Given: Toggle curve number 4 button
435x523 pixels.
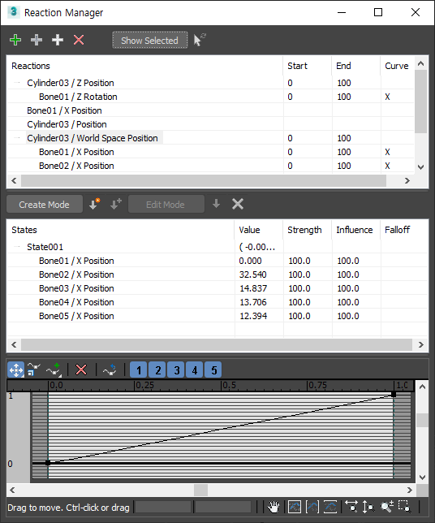Looking at the screenshot, I should pyautogui.click(x=195, y=370).
